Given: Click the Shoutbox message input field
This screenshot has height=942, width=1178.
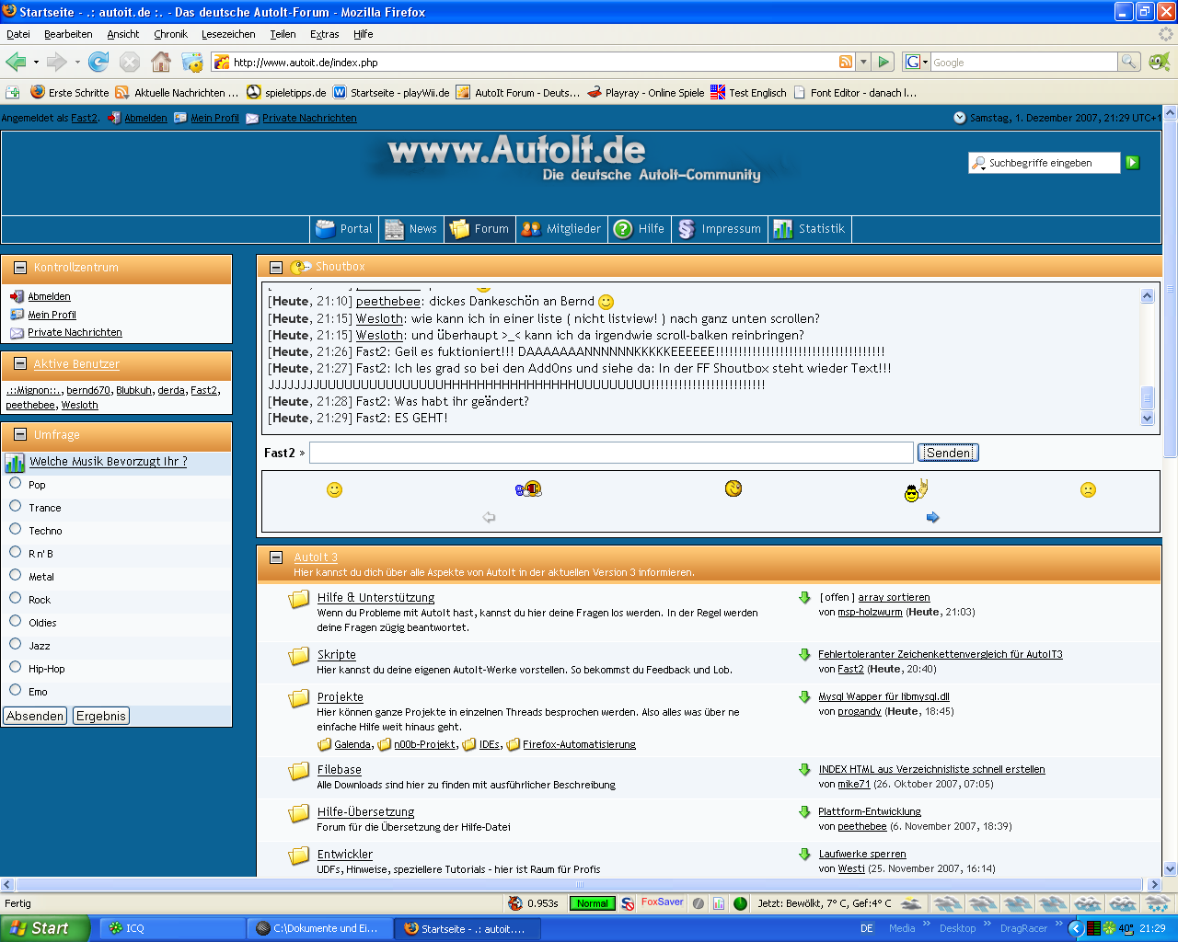Looking at the screenshot, I should point(611,453).
